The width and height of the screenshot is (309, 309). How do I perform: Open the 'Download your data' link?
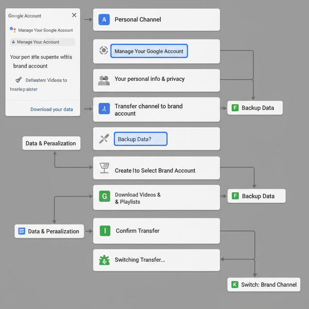coord(51,109)
